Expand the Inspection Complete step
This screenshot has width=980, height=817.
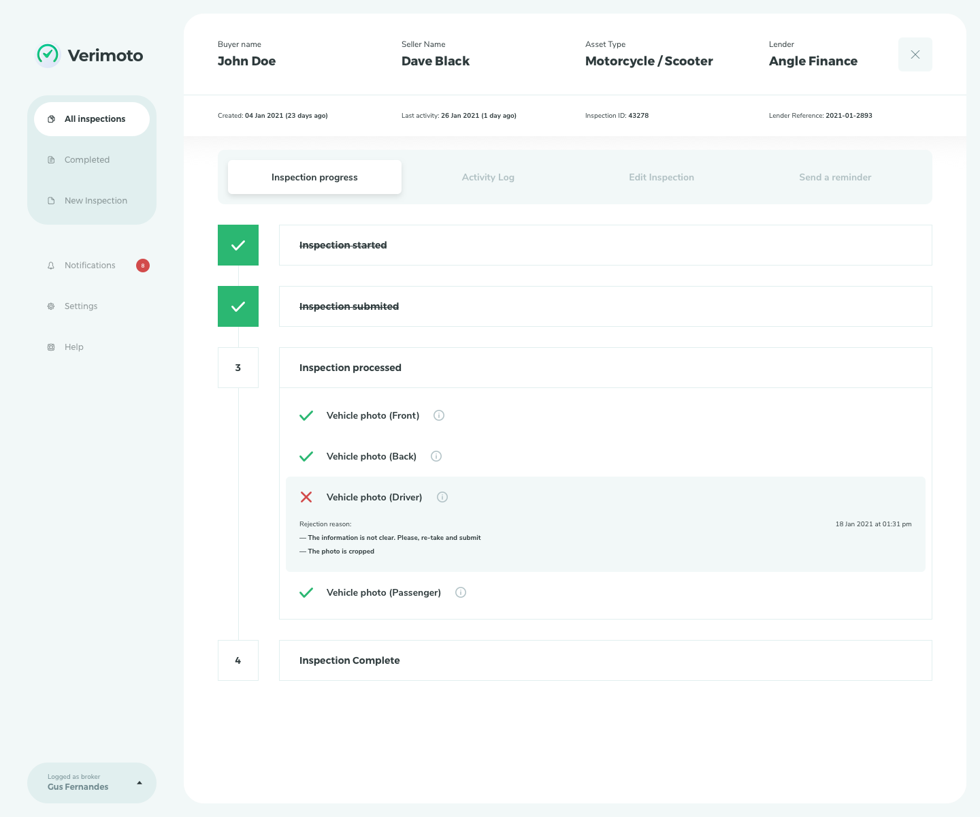(x=606, y=660)
